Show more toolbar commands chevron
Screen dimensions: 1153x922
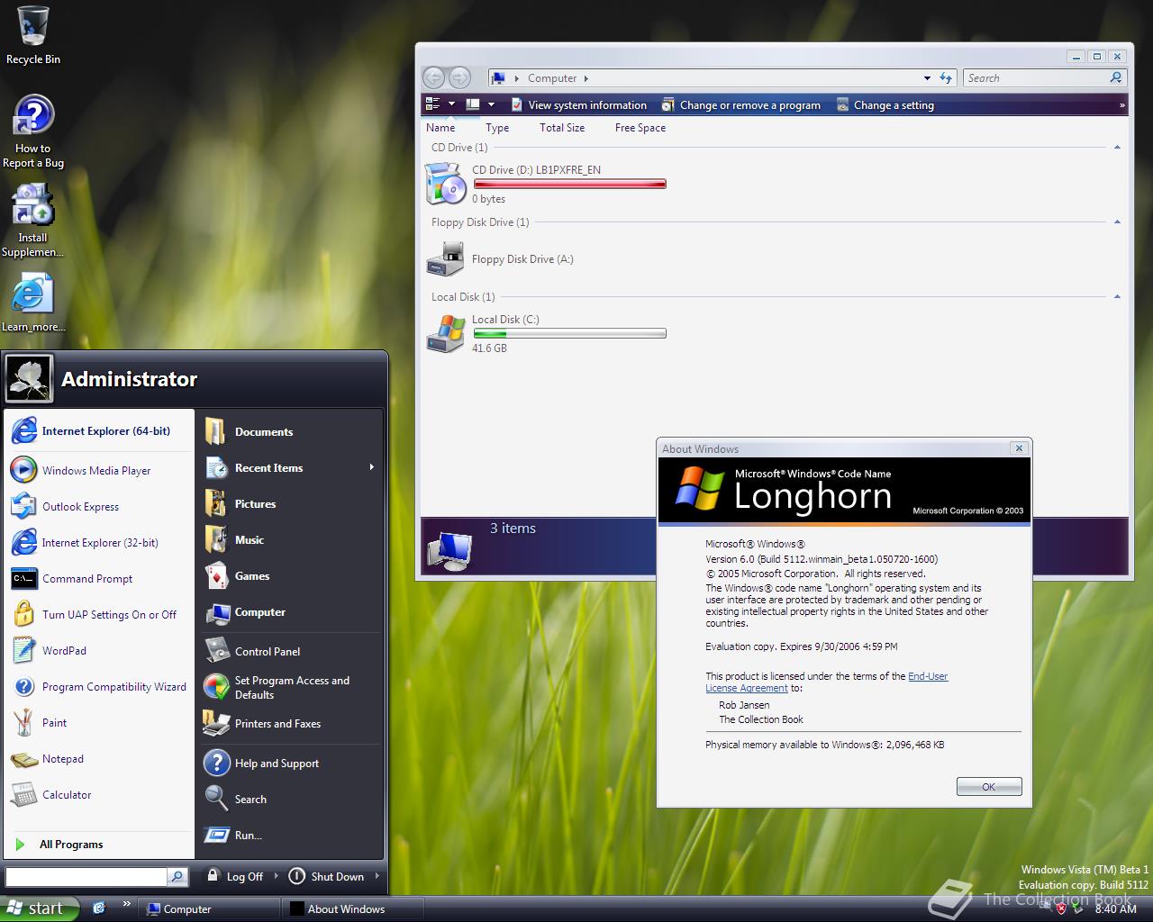1121,105
